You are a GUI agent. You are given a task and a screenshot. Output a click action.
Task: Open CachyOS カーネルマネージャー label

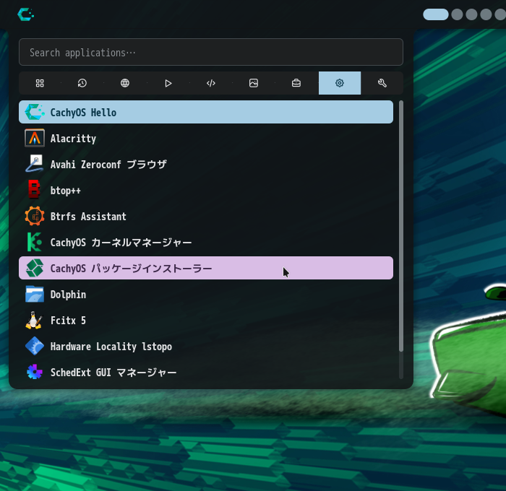pos(121,243)
